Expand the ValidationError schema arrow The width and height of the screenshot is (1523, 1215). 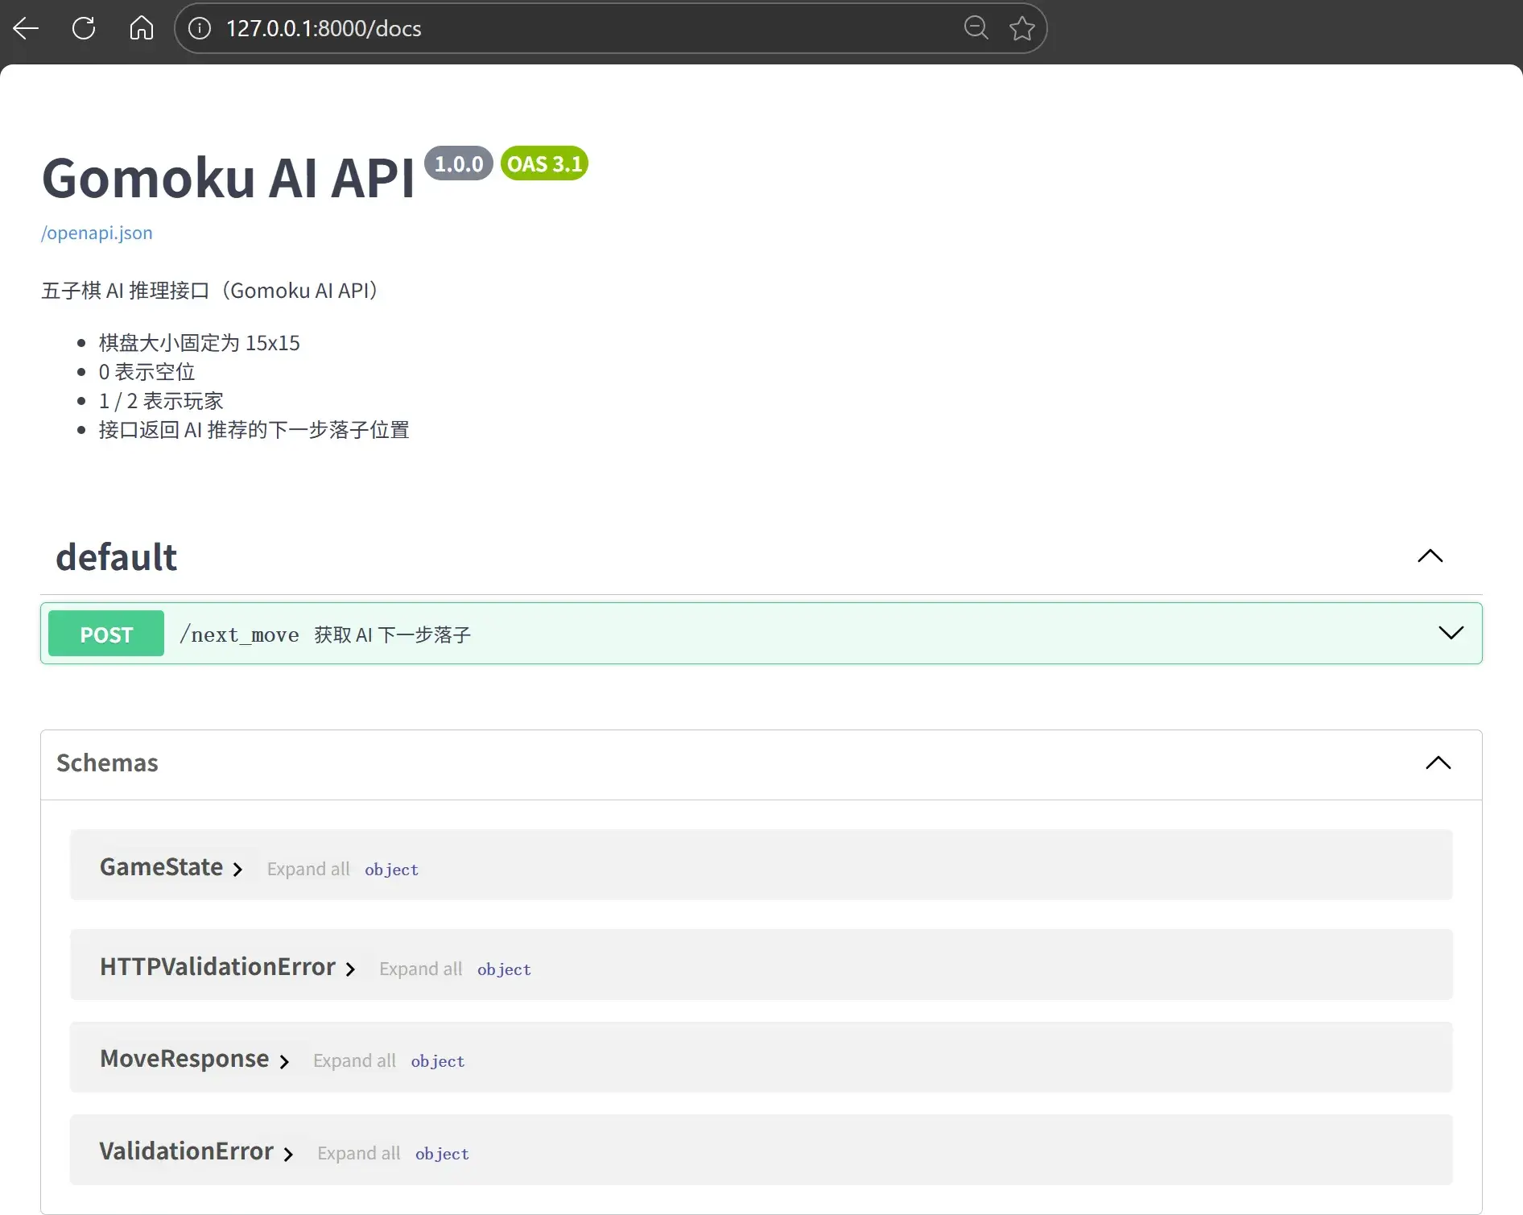287,1154
